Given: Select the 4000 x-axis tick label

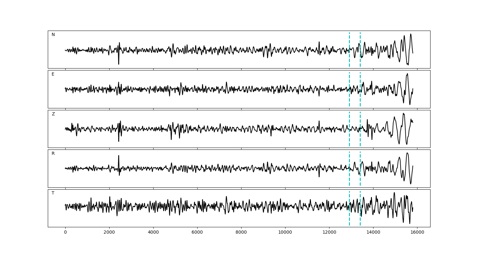Looking at the screenshot, I should tap(153, 232).
